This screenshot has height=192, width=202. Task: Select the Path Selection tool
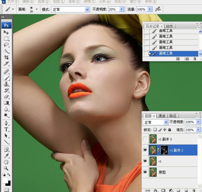tap(6, 136)
